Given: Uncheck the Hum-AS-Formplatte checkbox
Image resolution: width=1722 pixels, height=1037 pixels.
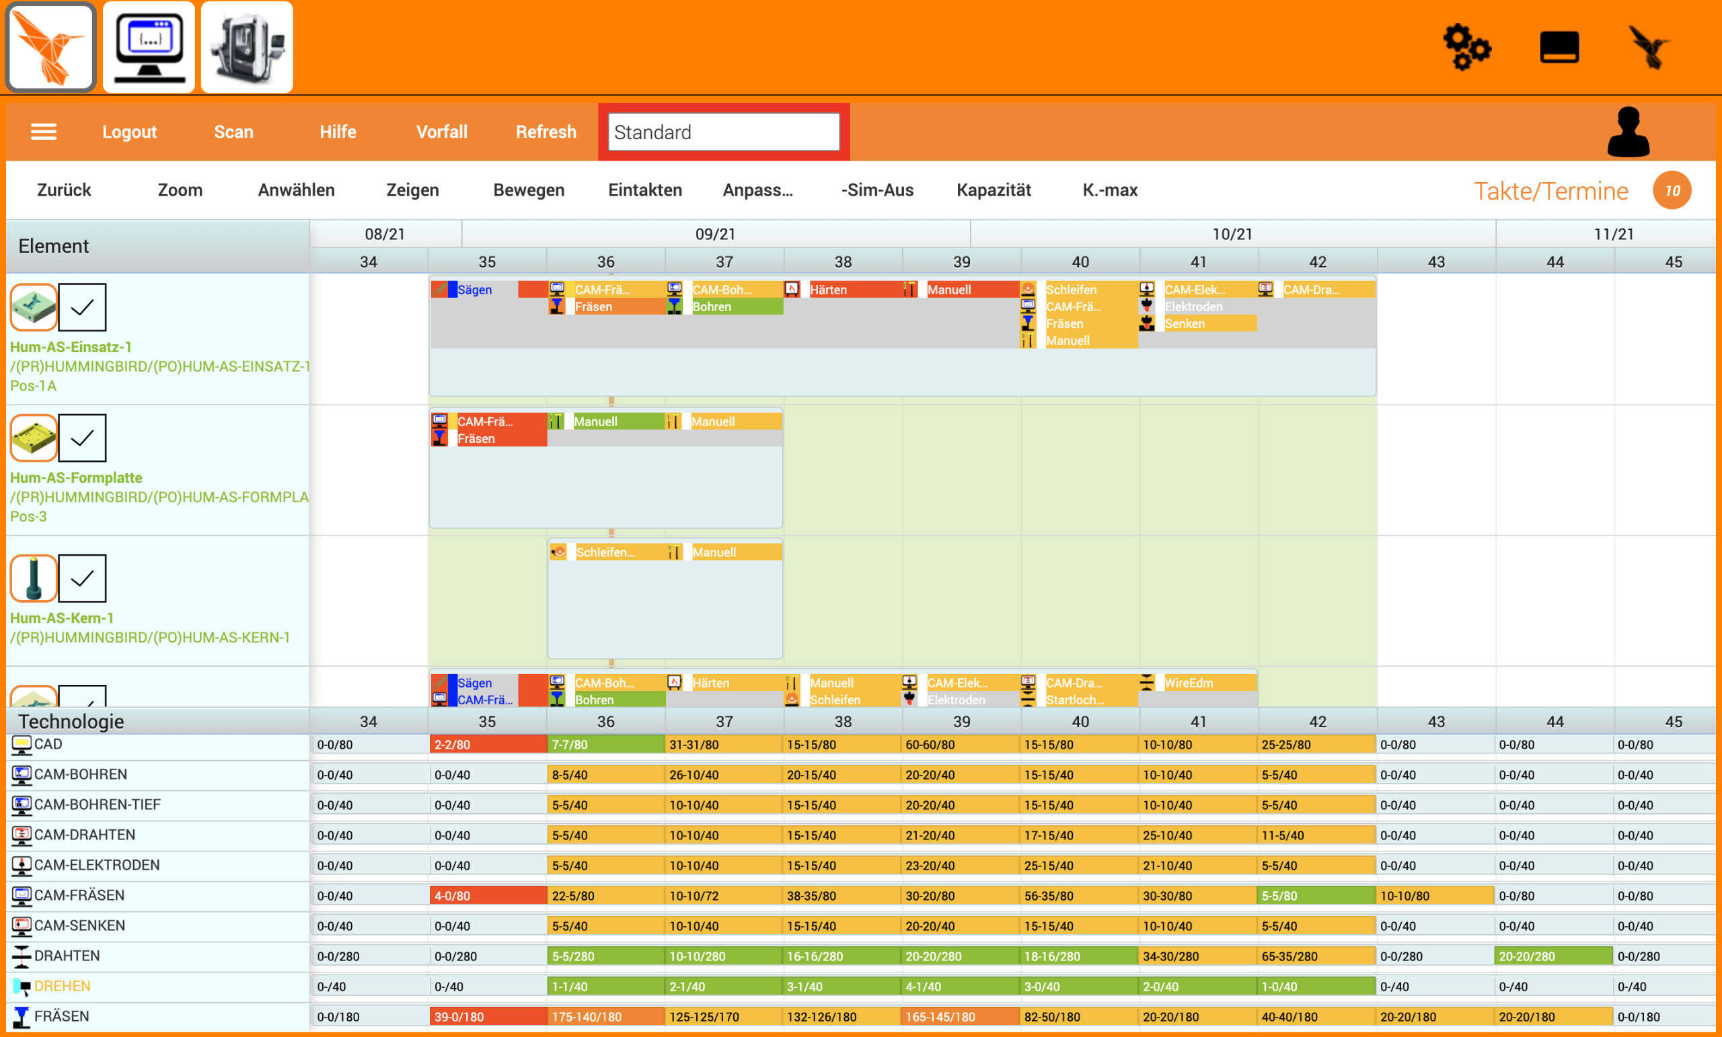Looking at the screenshot, I should 83,438.
